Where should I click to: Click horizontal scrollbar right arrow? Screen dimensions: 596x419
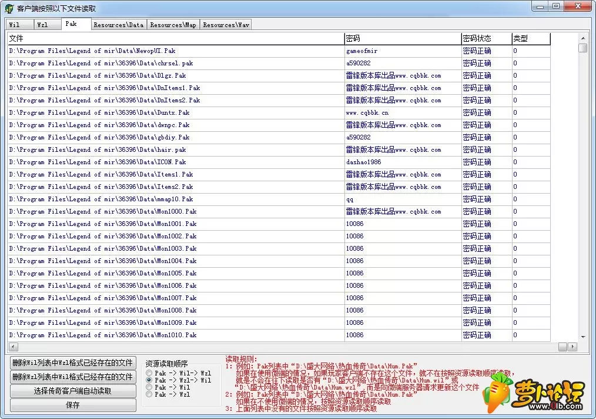point(572,347)
